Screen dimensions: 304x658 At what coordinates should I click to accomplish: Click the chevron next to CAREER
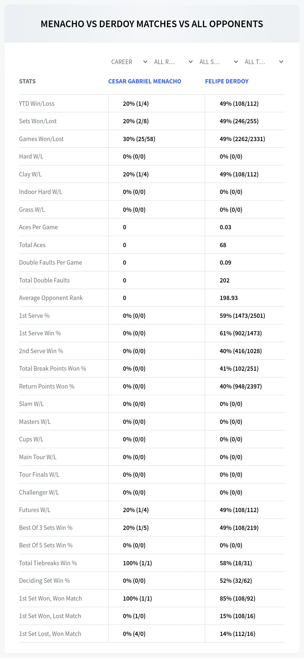145,62
